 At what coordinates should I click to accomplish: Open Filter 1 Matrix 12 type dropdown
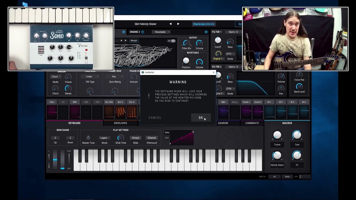(x=234, y=32)
